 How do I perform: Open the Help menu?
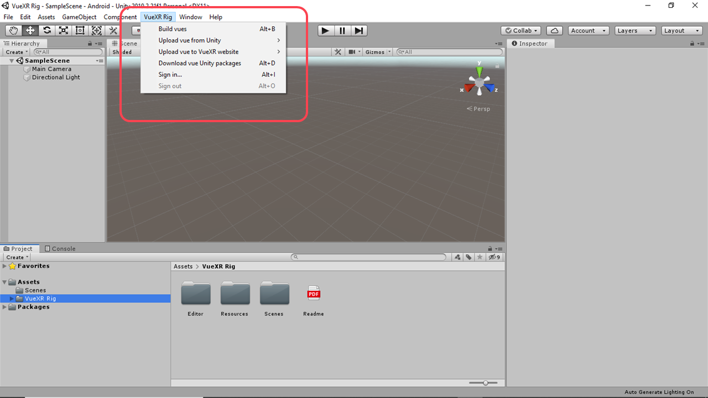point(216,17)
